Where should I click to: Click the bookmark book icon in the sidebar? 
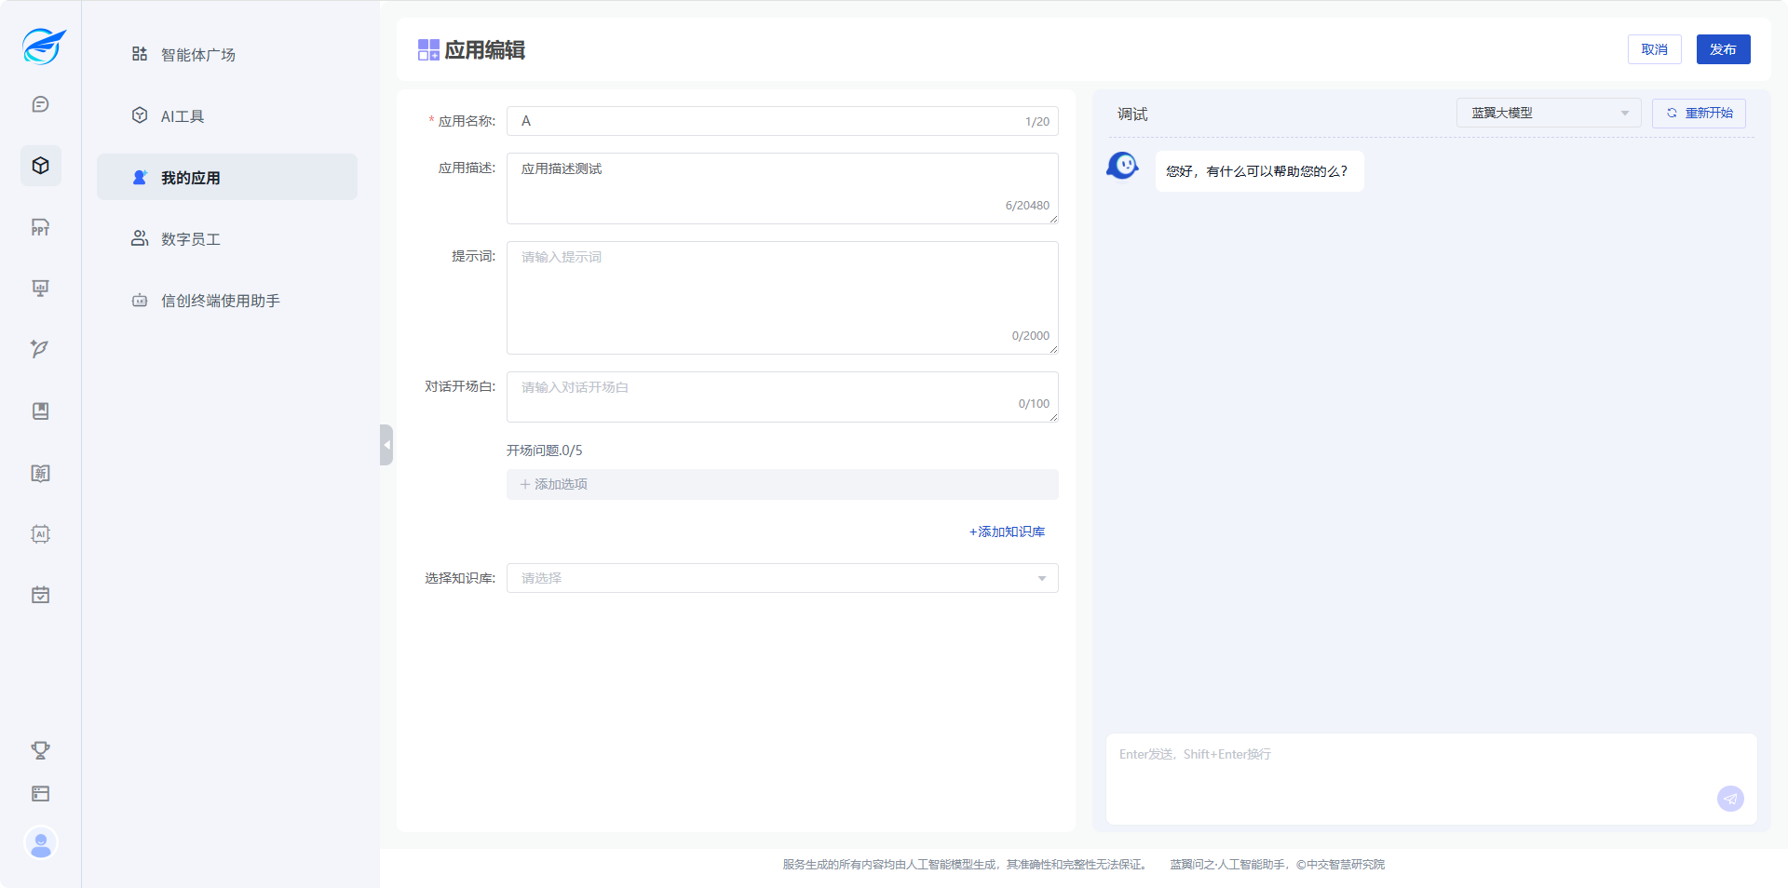pyautogui.click(x=40, y=411)
